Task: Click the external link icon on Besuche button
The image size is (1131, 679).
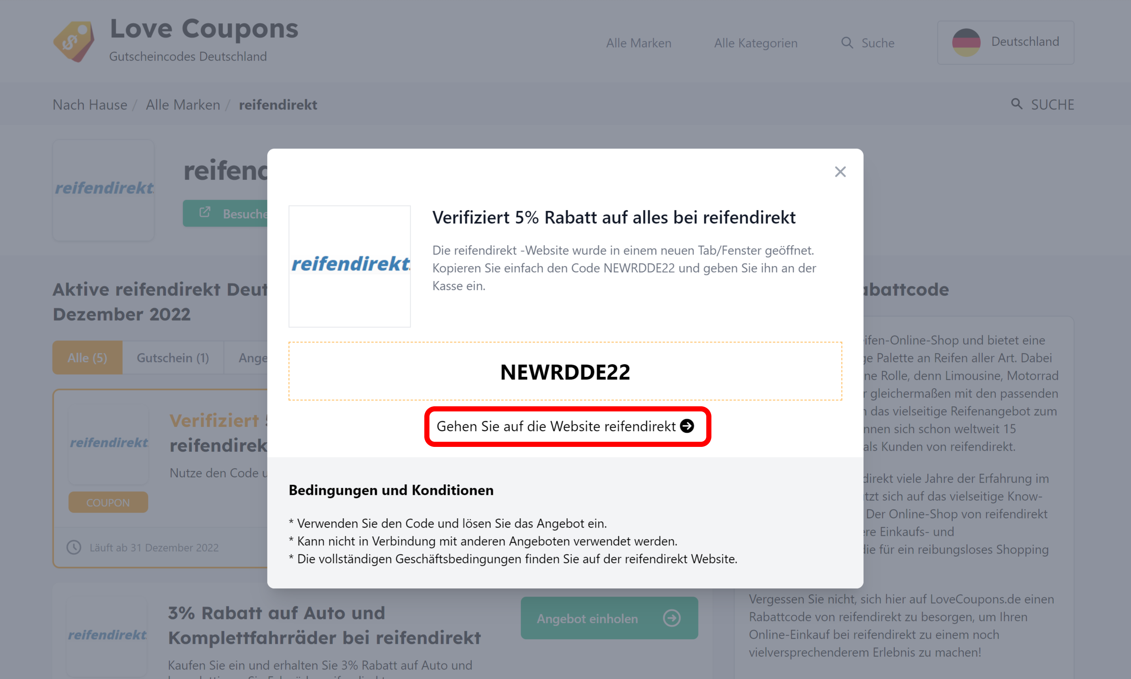Action: pos(205,212)
